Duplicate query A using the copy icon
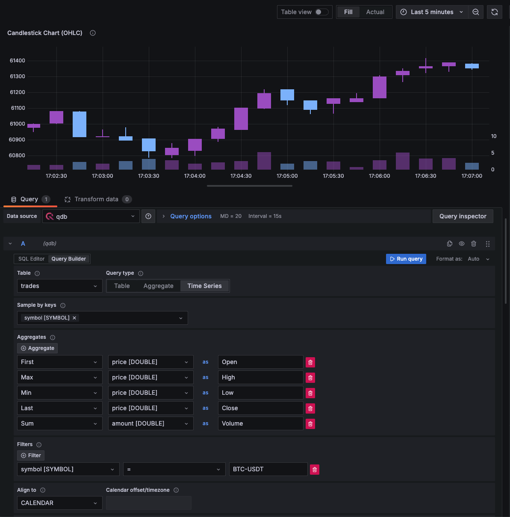 click(450, 244)
